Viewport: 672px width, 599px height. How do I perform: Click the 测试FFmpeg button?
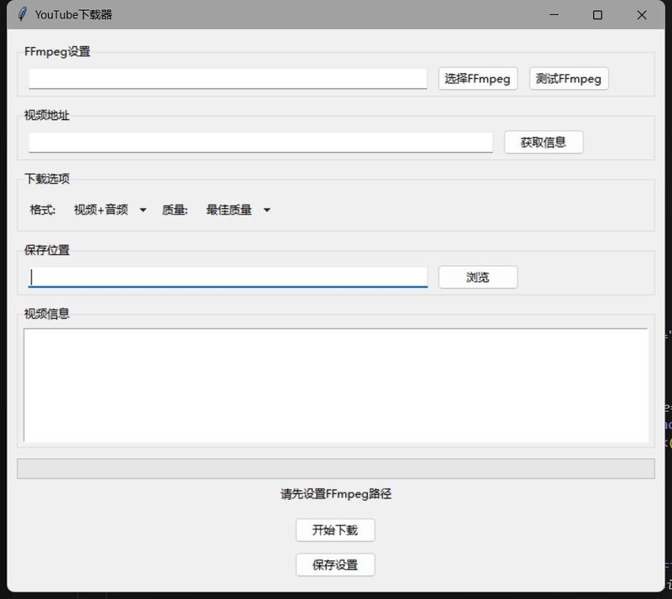point(569,79)
